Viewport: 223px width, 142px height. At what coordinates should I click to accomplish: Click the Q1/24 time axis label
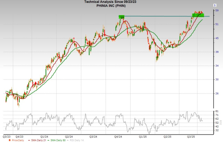[x=44, y=137]
